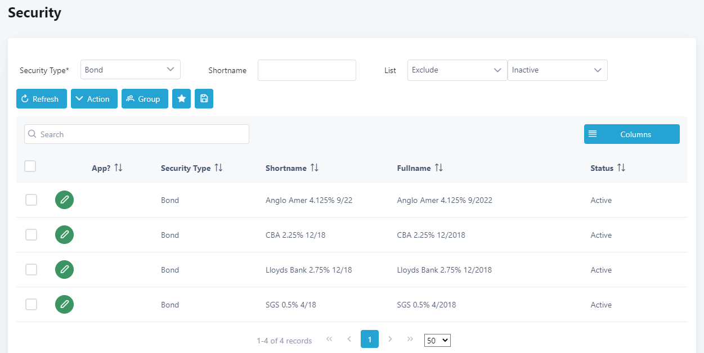
Task: Select the SGS 0.5% 4/18 row checkbox
Action: click(x=32, y=305)
